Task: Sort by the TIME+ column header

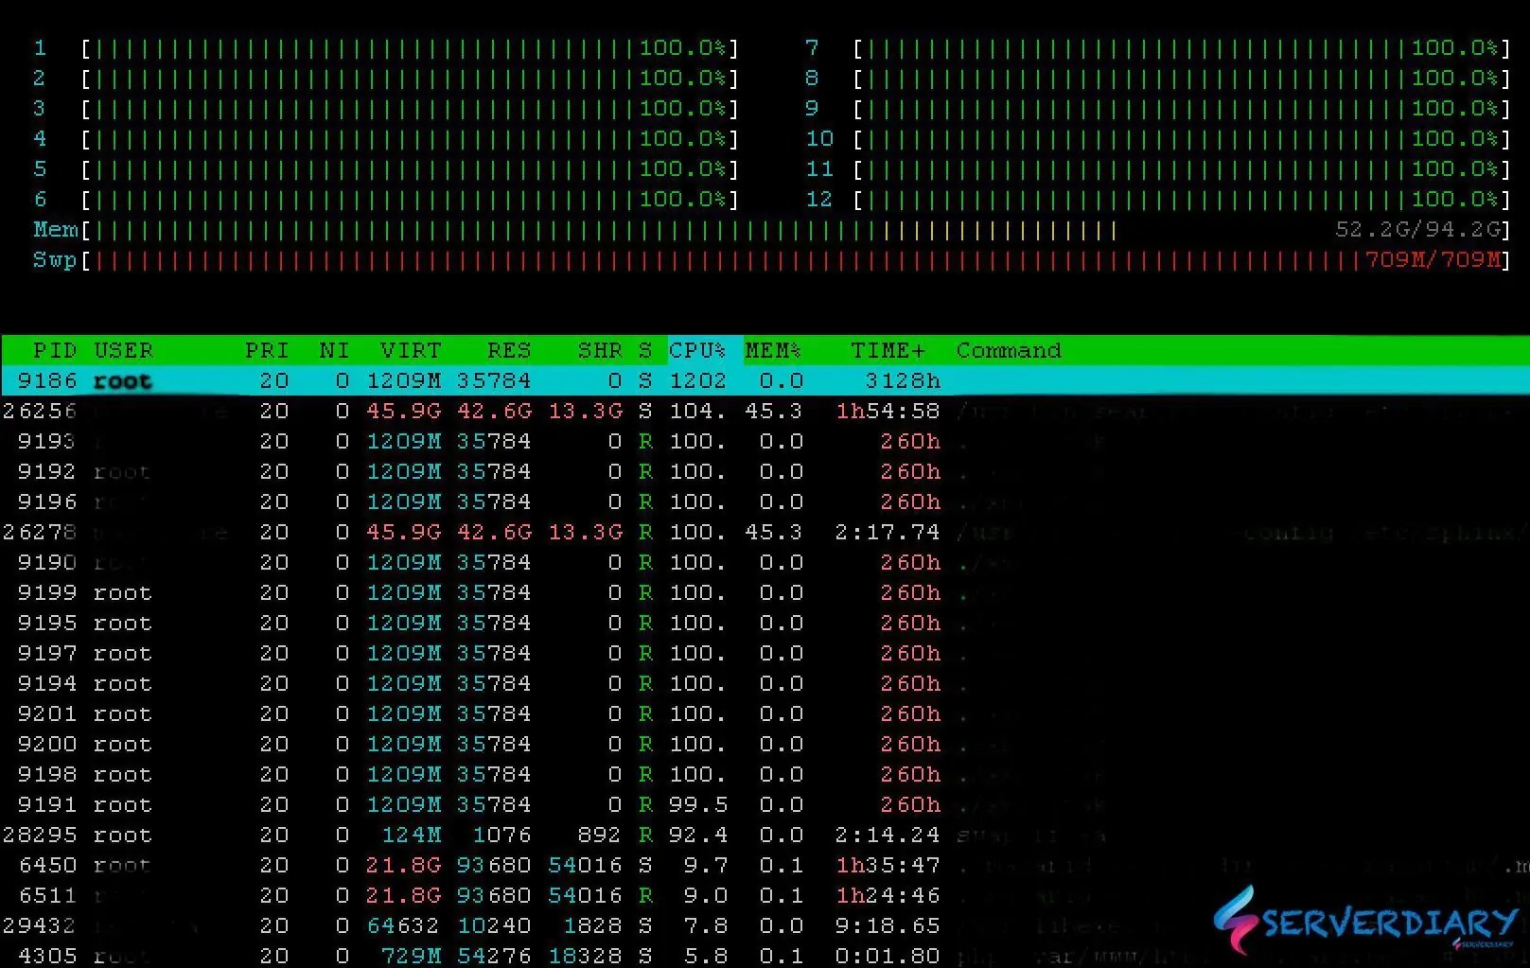Action: pyautogui.click(x=888, y=350)
